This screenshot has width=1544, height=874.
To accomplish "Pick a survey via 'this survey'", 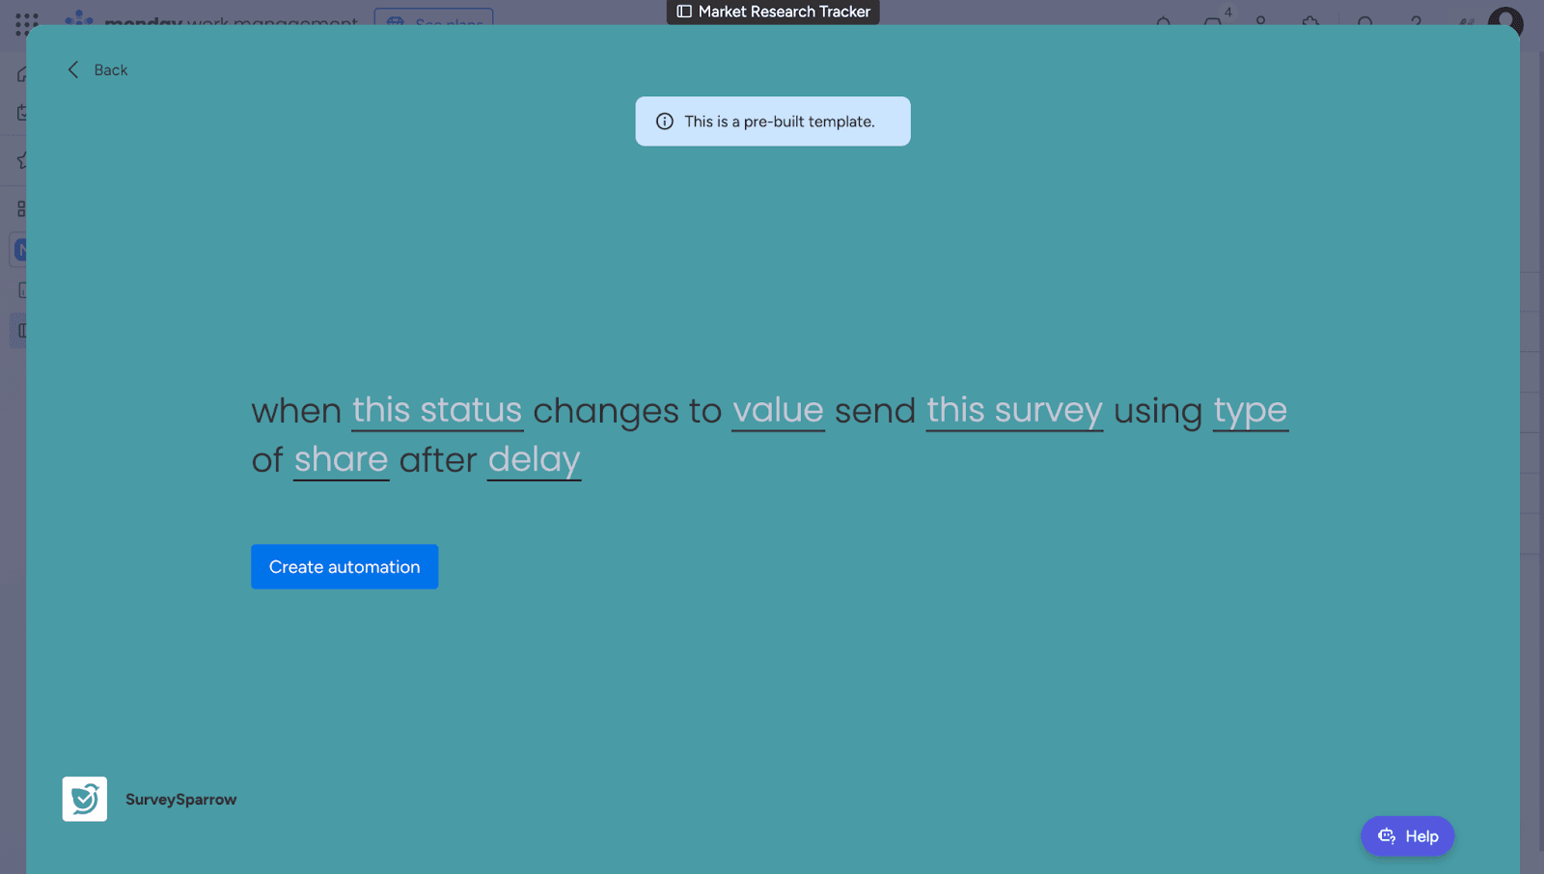I will click(x=1014, y=411).
